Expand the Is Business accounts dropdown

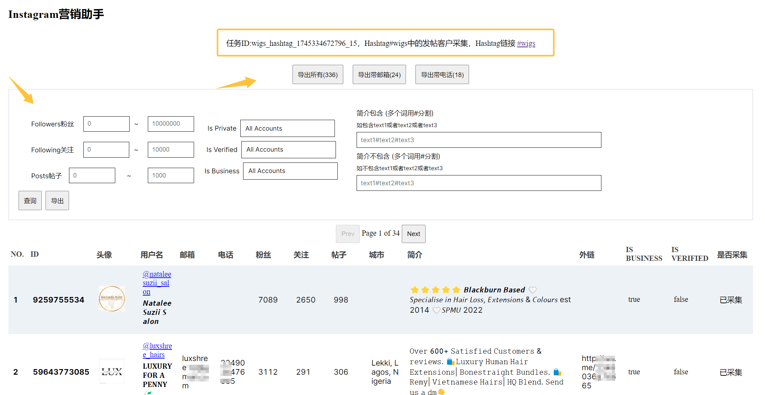point(290,171)
